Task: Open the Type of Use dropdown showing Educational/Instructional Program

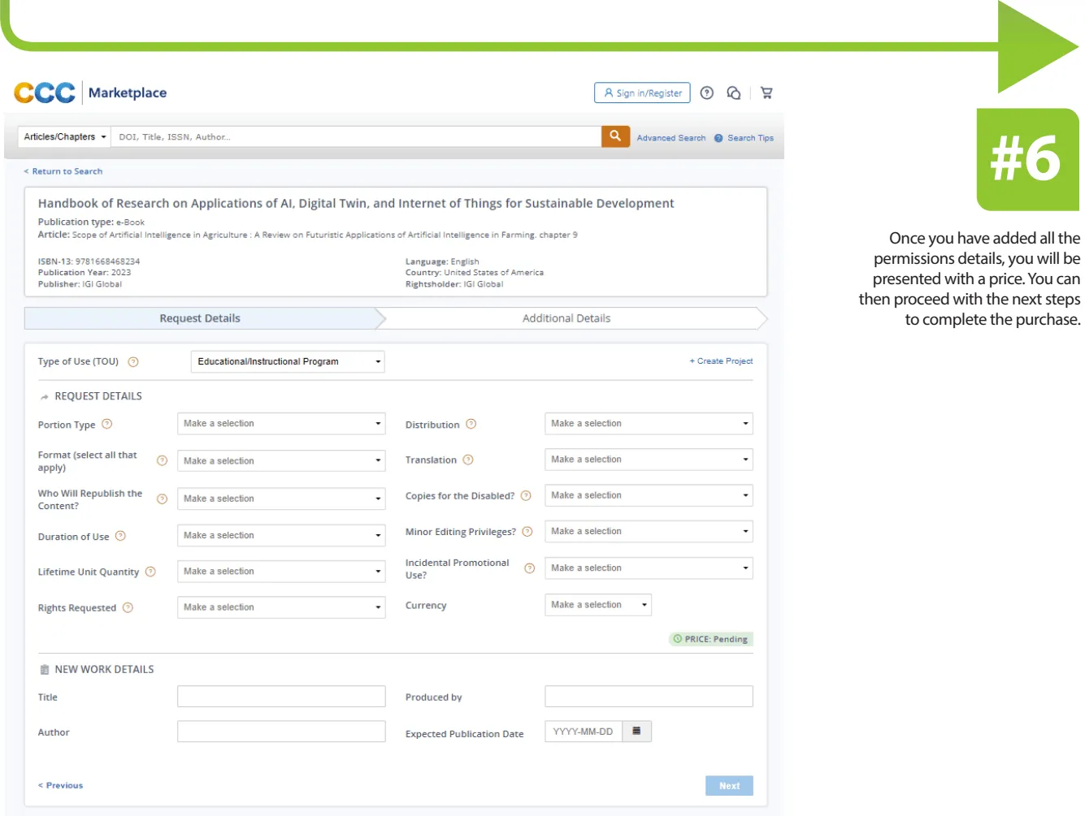Action: click(287, 361)
